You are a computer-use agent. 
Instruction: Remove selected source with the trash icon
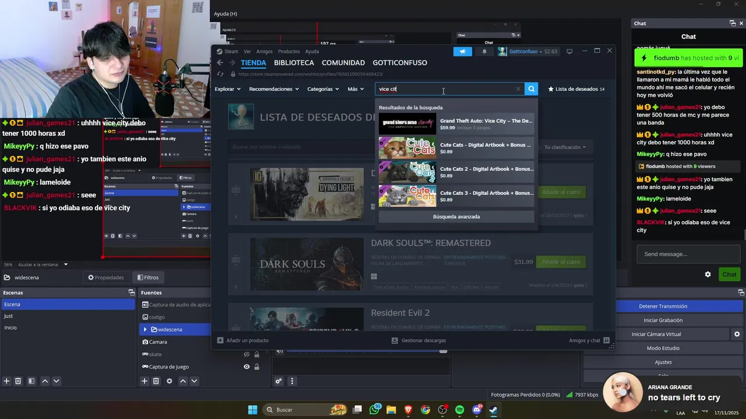pyautogui.click(x=156, y=381)
